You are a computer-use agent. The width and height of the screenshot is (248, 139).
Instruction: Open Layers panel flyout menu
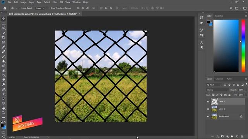click(246, 79)
